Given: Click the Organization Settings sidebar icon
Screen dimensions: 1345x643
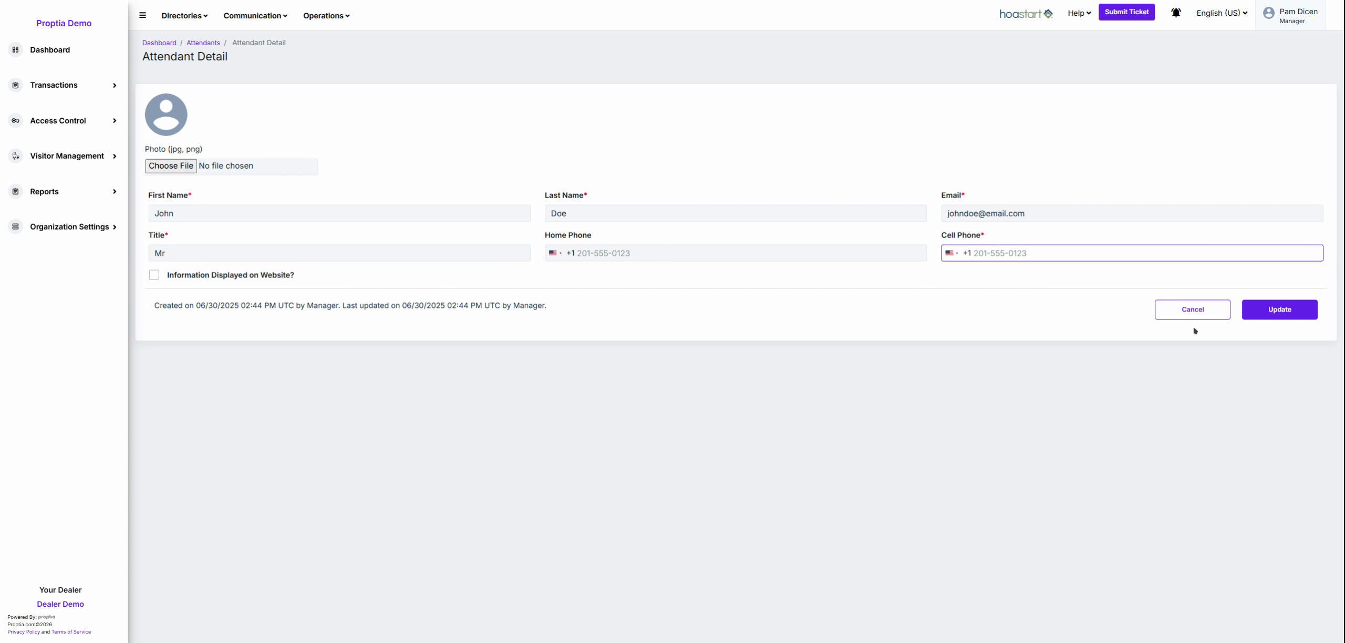Looking at the screenshot, I should point(15,227).
